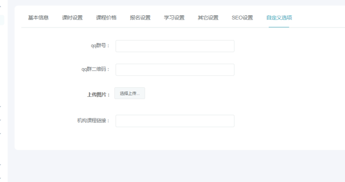Open the 学习设置 tab

(174, 18)
